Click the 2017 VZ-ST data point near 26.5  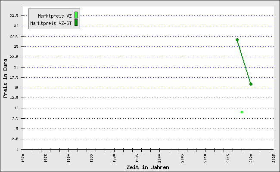tap(237, 40)
